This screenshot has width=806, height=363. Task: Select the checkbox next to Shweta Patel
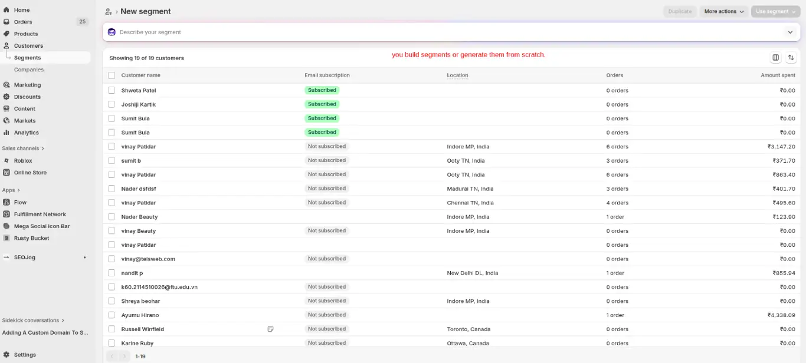(112, 90)
